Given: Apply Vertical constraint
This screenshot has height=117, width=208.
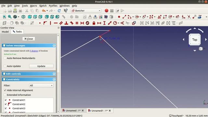Looking at the screenshot, I should click(x=50, y=23).
